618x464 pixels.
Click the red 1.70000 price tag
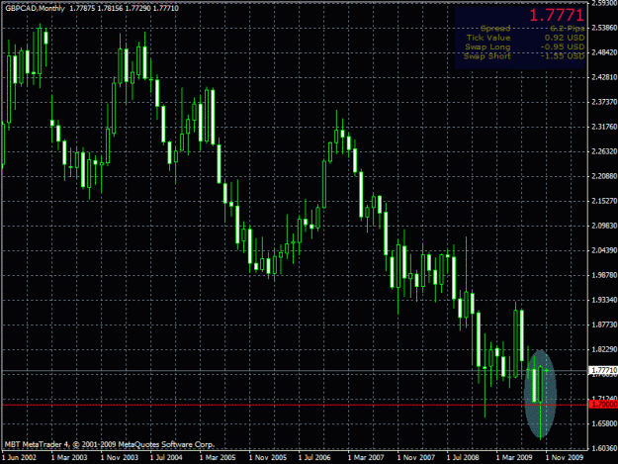[x=602, y=405]
